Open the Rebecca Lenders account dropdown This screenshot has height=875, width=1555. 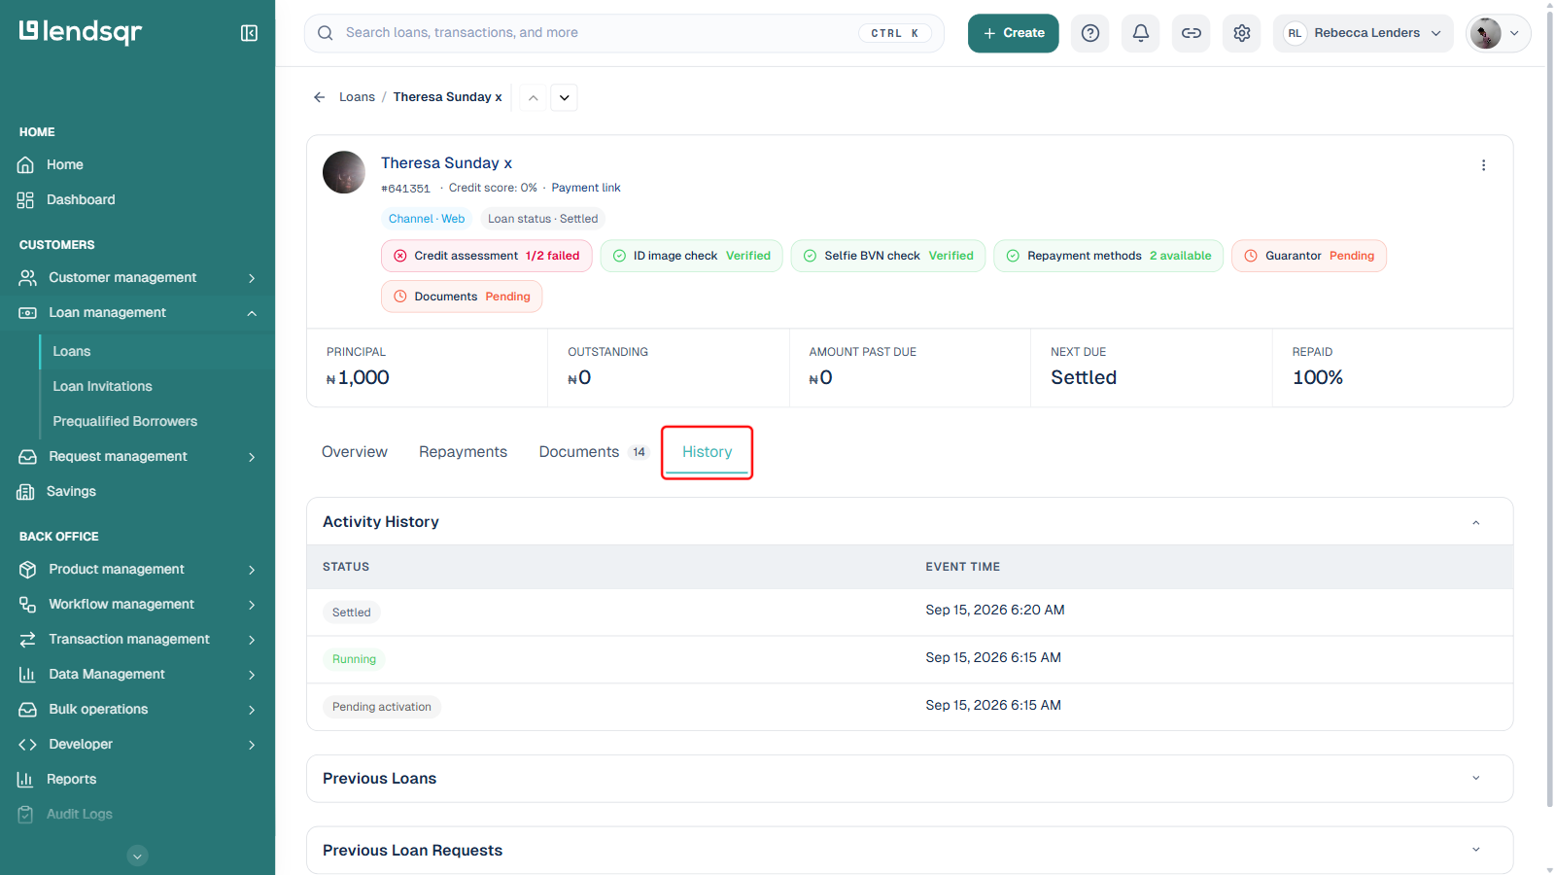(x=1364, y=33)
